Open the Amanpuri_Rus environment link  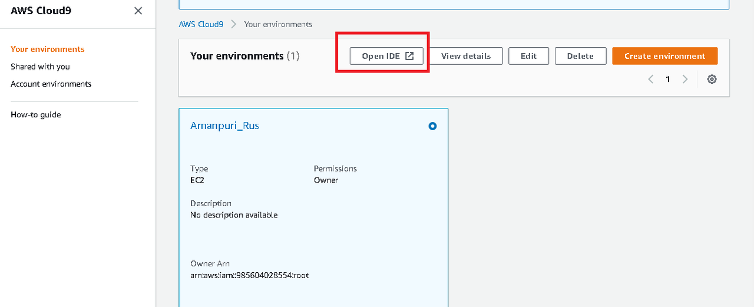[x=225, y=126]
